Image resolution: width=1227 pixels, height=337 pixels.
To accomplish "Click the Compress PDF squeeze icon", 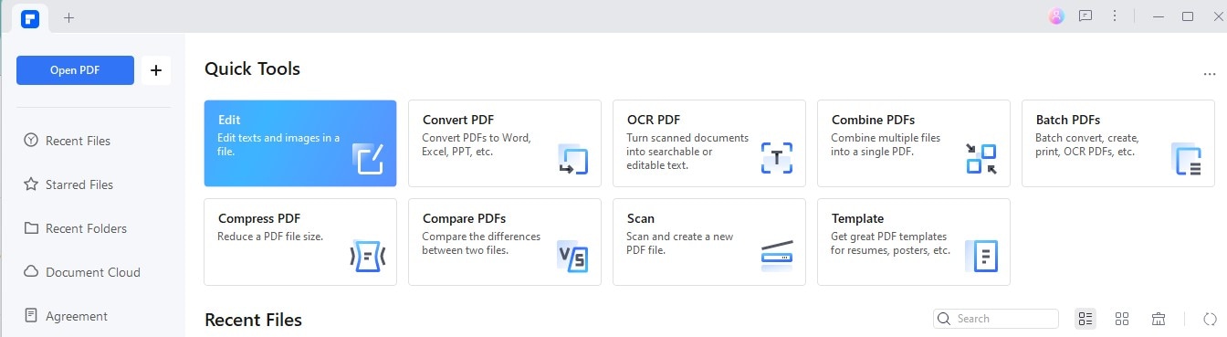I will click(x=368, y=257).
